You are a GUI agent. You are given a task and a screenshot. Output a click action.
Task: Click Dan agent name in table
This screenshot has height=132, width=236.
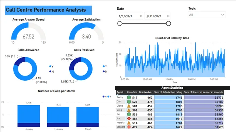(119, 102)
